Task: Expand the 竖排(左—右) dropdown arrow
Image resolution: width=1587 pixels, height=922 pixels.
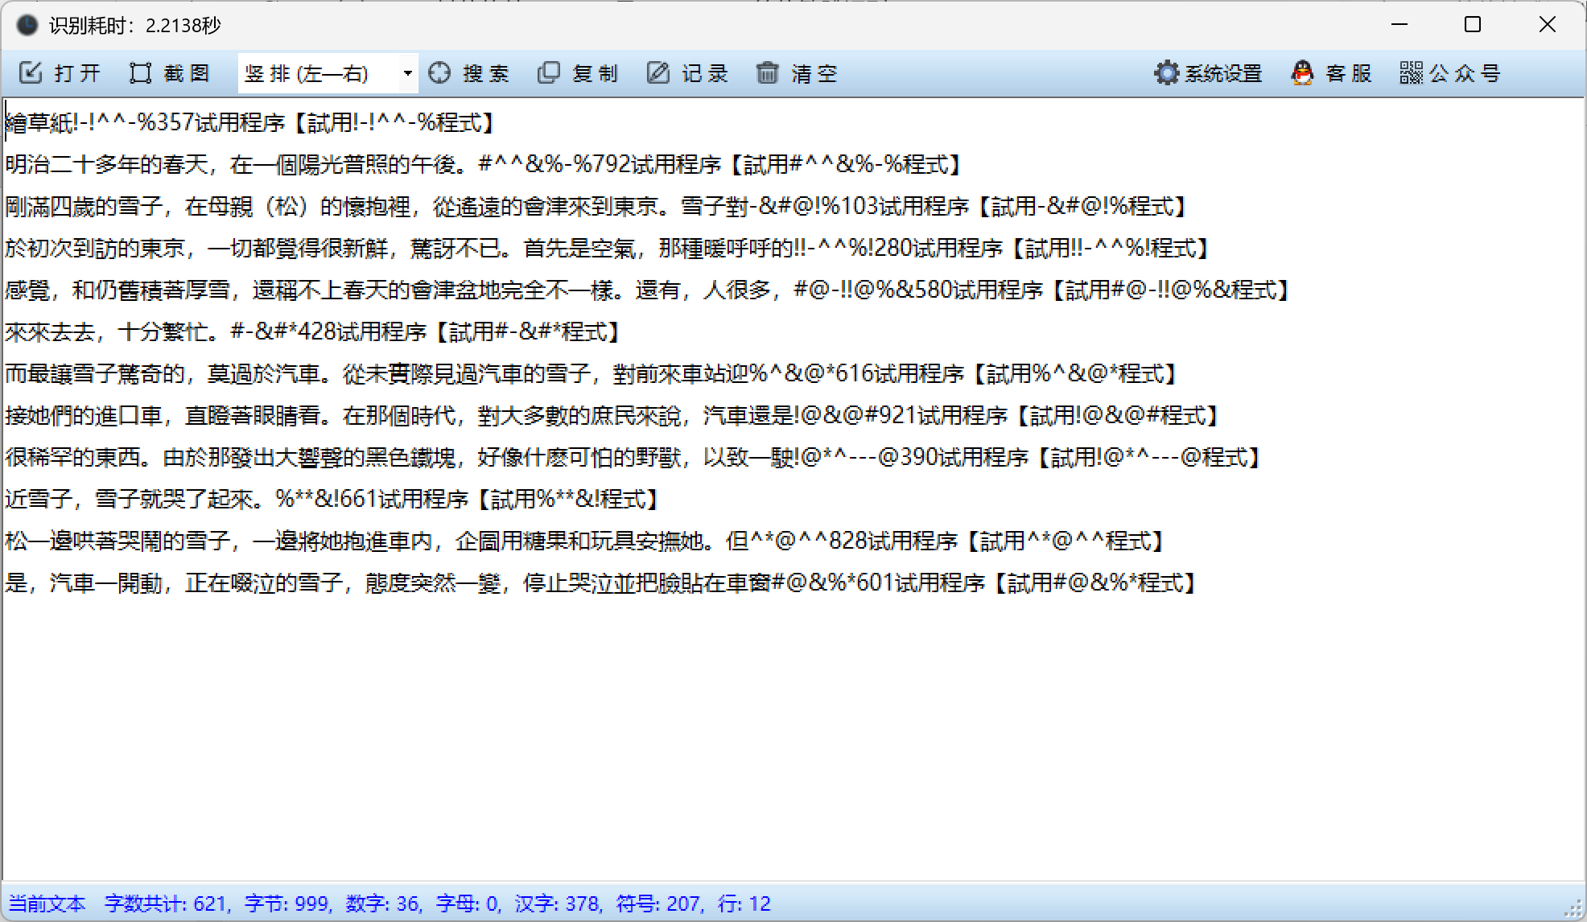Action: coord(408,73)
